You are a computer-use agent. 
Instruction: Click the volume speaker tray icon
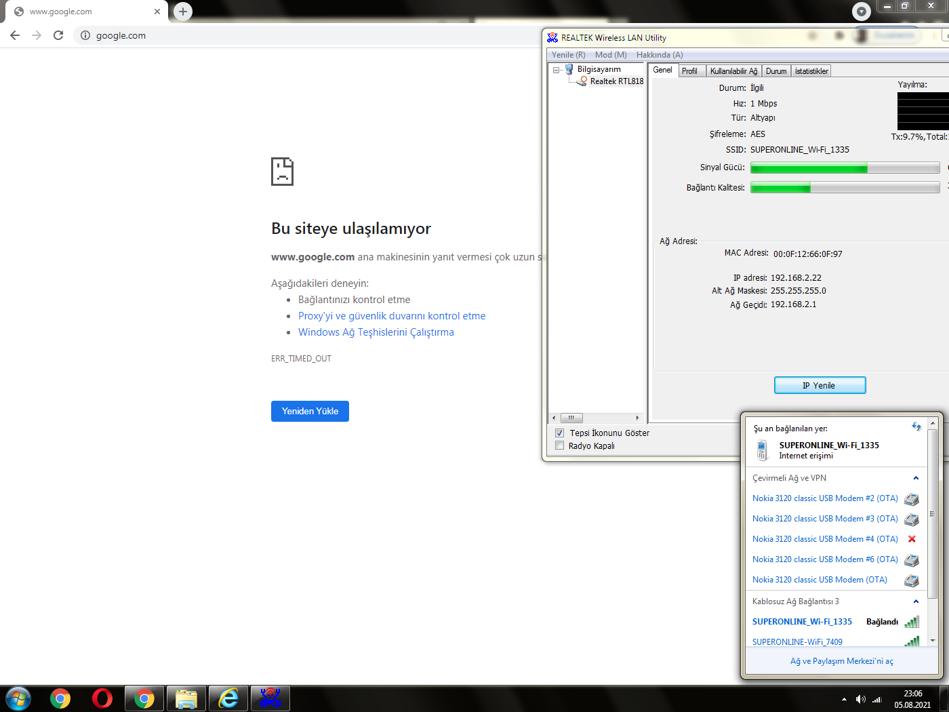click(x=860, y=699)
